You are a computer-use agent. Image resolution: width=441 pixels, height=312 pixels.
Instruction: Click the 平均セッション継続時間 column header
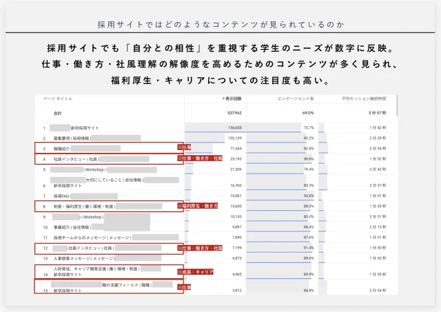pyautogui.click(x=364, y=98)
